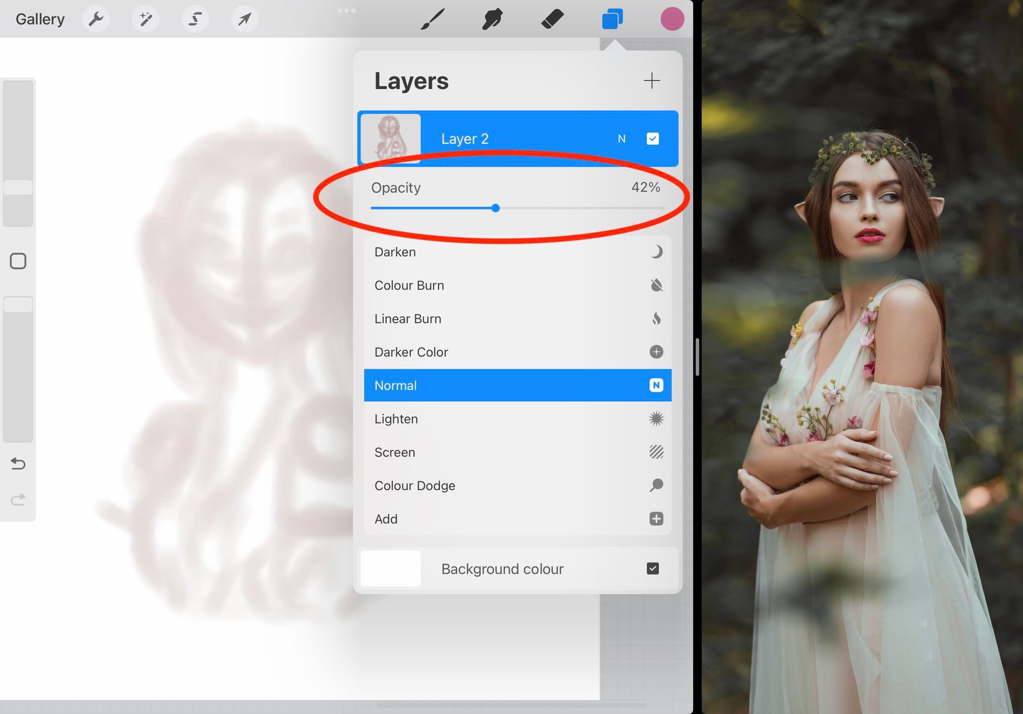
Task: Click the Darker Color plus circle icon
Action: 657,352
